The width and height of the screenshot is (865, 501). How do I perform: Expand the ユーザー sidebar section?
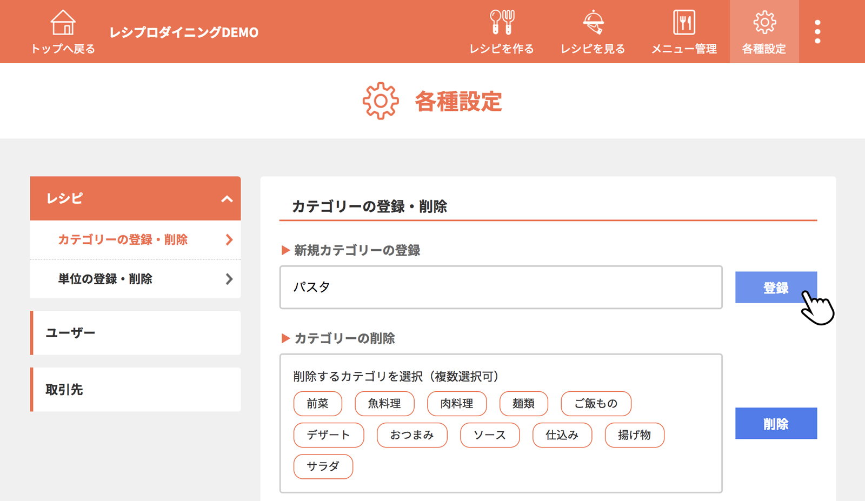coord(135,333)
